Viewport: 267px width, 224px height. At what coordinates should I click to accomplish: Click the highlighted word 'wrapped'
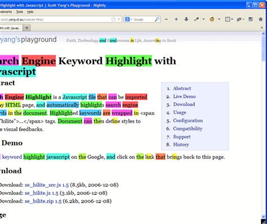tap(122, 113)
